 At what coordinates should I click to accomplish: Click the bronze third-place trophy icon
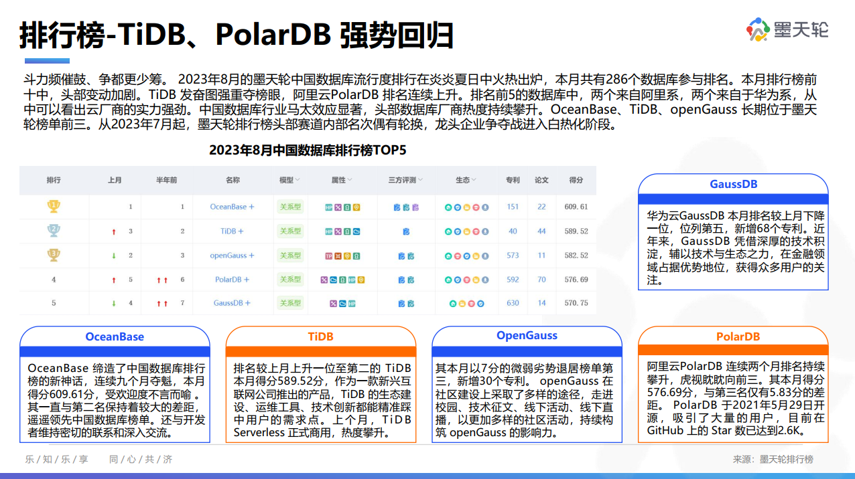tap(53, 255)
